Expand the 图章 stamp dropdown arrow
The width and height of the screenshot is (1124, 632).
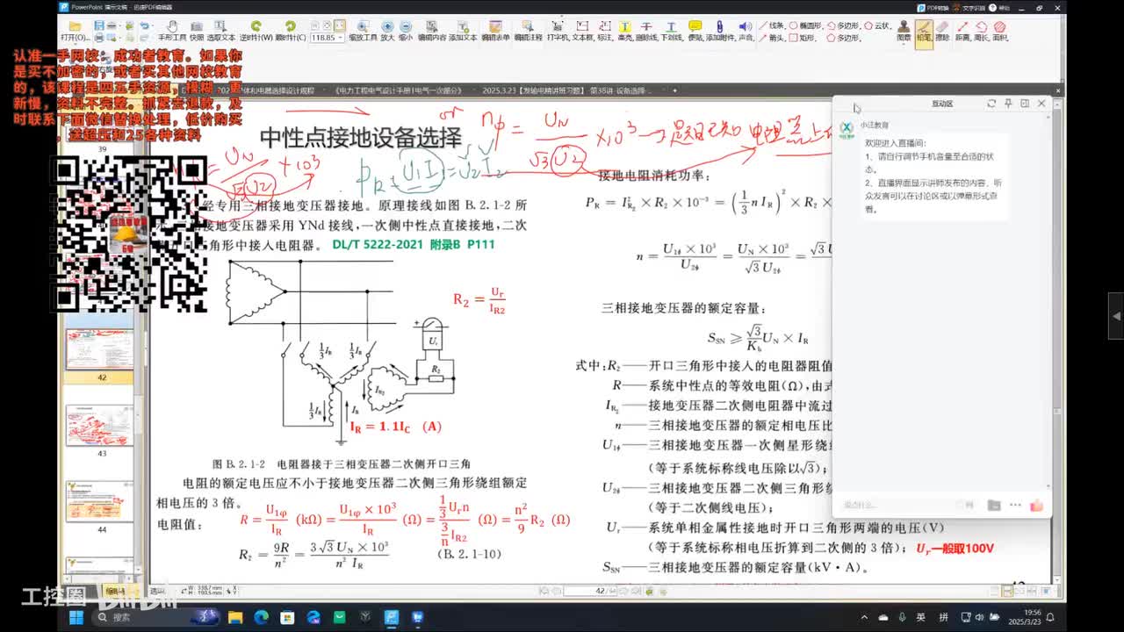(x=904, y=44)
